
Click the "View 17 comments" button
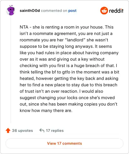[x=64, y=143]
